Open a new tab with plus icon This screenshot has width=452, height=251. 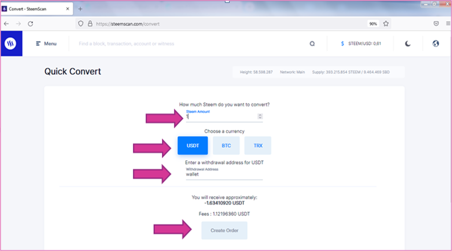pyautogui.click(x=80, y=9)
